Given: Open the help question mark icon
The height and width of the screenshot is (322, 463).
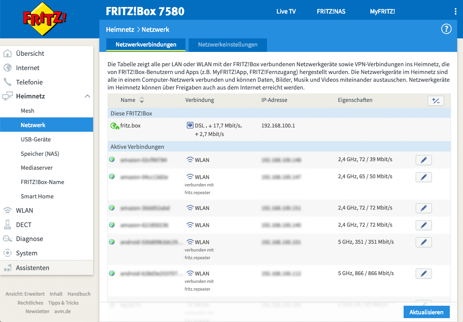Looking at the screenshot, I should tap(446, 29).
